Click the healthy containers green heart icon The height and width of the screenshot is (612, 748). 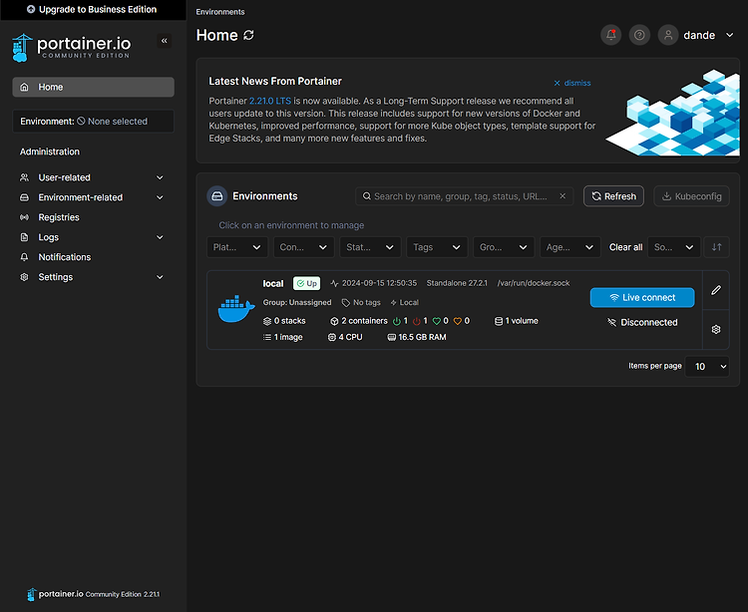tap(437, 321)
